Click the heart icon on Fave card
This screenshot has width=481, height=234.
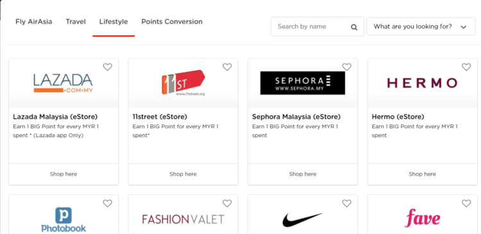(x=466, y=203)
